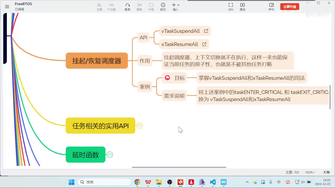Select the 任务相关的实用API topic
This screenshot has width=335, height=188.
(100, 126)
